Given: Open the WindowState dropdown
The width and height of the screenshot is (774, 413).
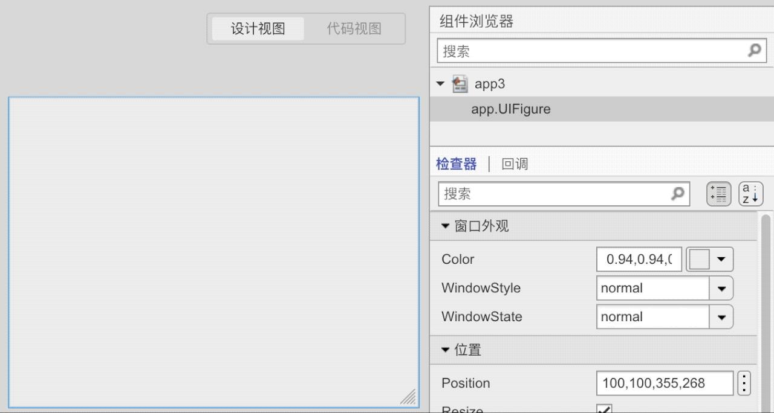Looking at the screenshot, I should point(721,316).
